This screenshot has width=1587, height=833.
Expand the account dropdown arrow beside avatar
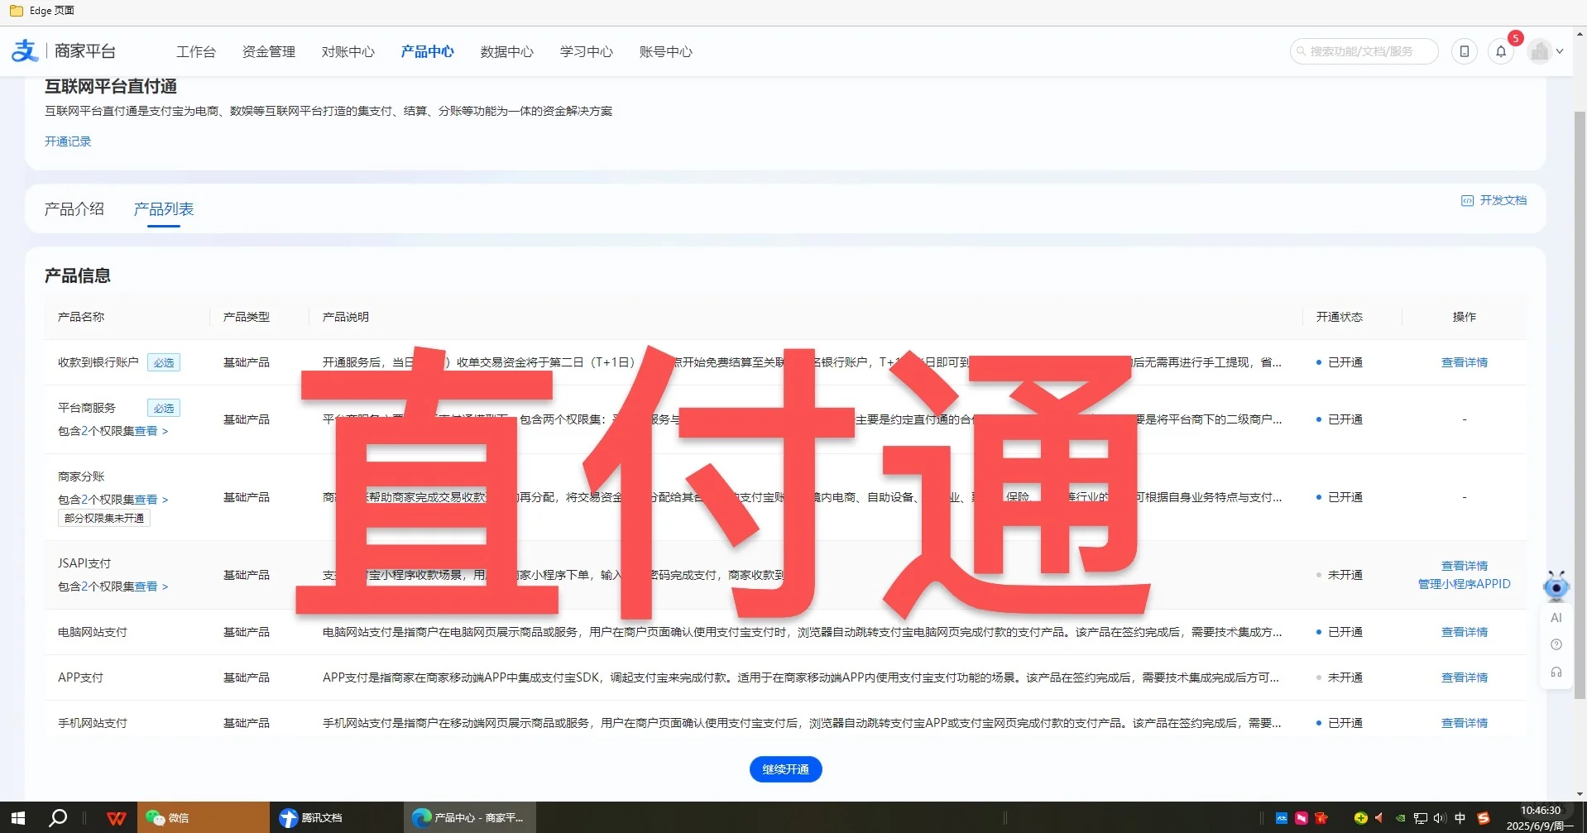coord(1560,51)
